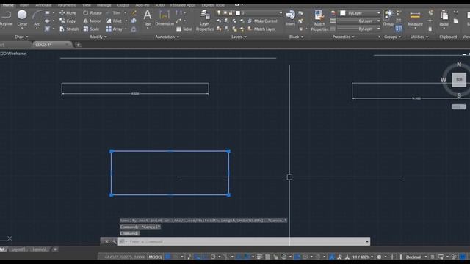
Task: Select the Text annotation tool
Action: pyautogui.click(x=148, y=18)
